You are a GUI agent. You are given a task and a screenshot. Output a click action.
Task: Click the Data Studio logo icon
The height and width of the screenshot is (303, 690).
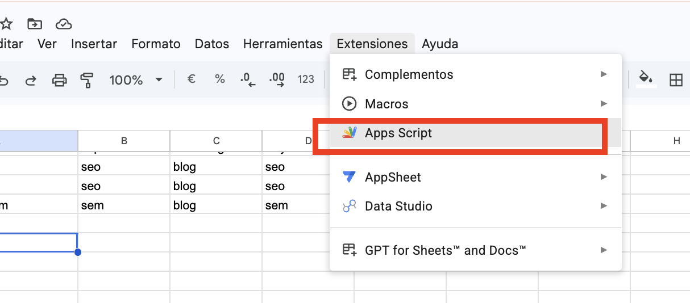(349, 206)
